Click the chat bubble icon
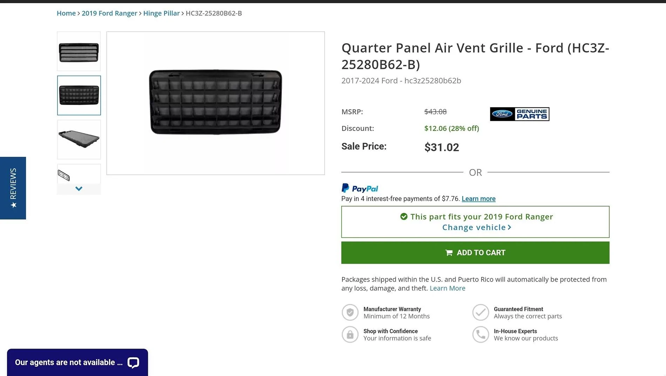The width and height of the screenshot is (666, 376). click(133, 363)
